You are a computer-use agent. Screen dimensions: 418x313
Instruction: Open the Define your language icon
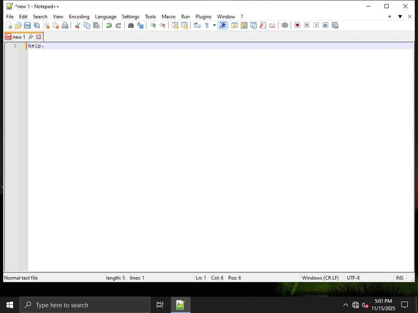(x=234, y=26)
